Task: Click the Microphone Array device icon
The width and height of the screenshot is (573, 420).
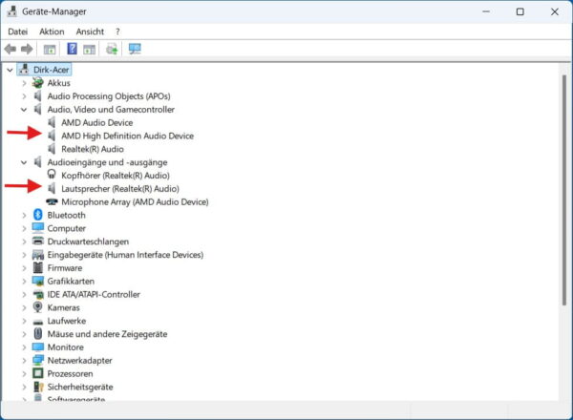Action: [52, 201]
